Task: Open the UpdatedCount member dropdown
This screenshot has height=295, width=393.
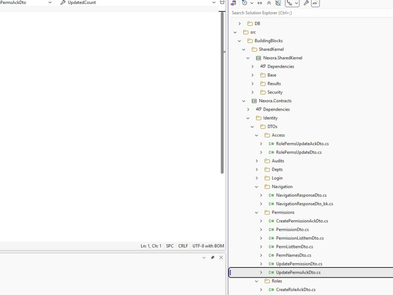Action: point(214,2)
